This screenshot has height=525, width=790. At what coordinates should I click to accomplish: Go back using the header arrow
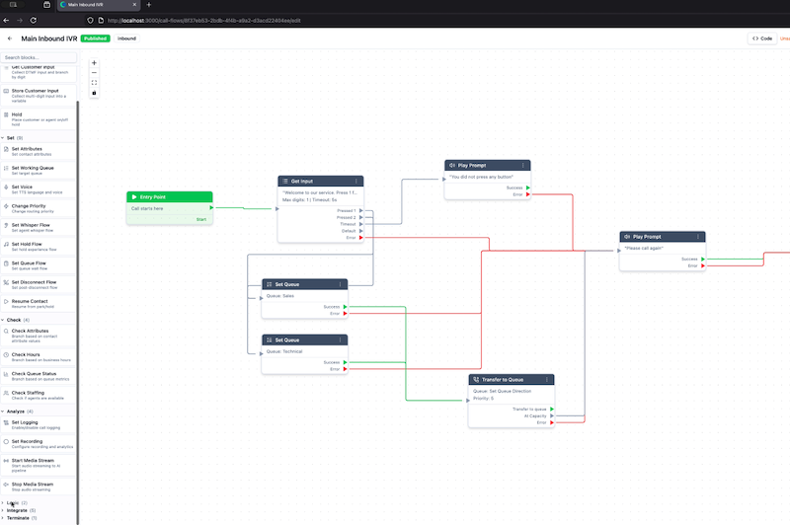tap(10, 38)
